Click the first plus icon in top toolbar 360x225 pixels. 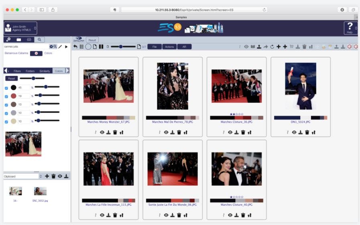pos(279,47)
